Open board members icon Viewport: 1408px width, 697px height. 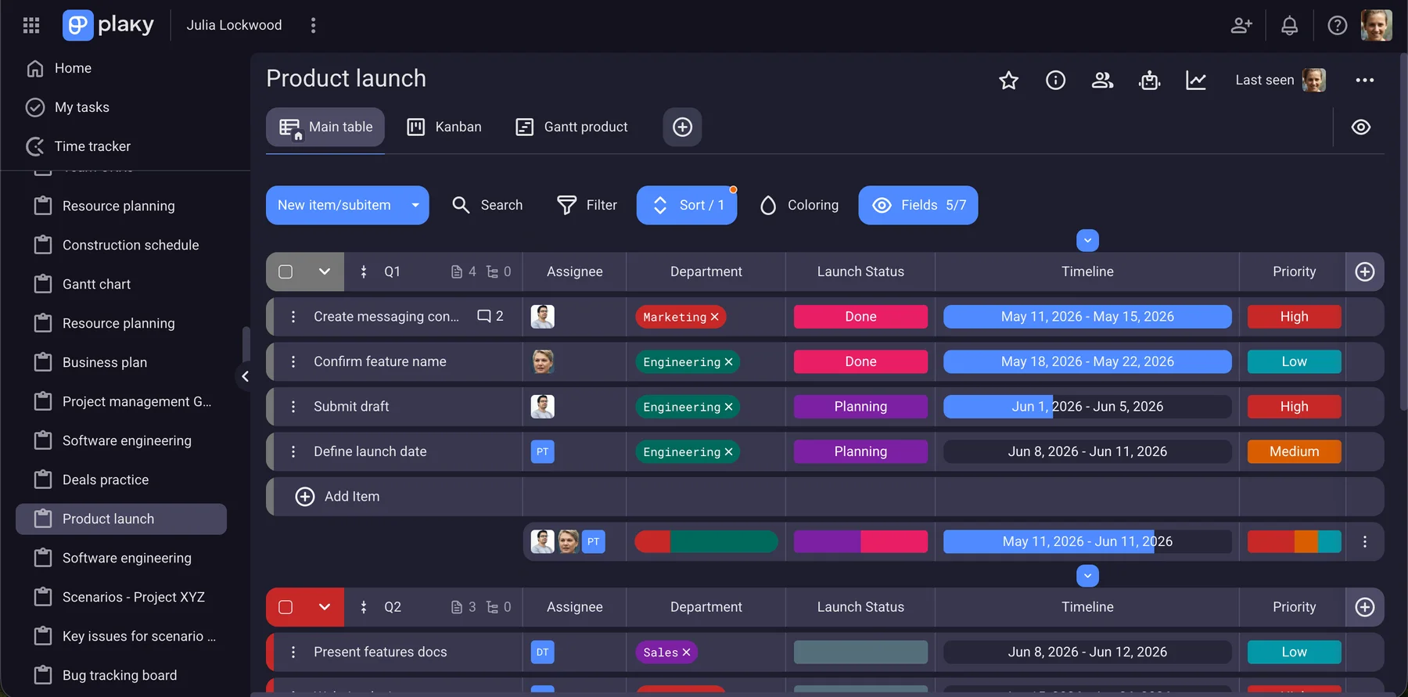(x=1103, y=80)
